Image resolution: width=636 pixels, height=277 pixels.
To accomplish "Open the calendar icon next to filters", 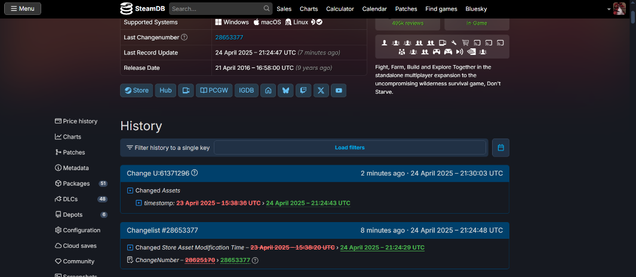I will (x=500, y=147).
